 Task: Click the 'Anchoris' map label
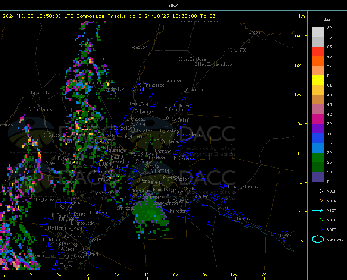click(99, 213)
